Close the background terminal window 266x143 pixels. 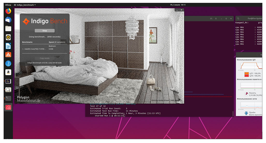point(231,19)
